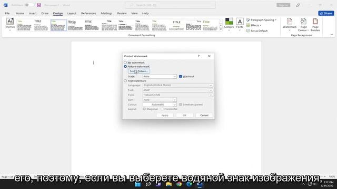Screen dimensions: 337x189
Task: Switch to the References tab
Action: (x=88, y=13)
